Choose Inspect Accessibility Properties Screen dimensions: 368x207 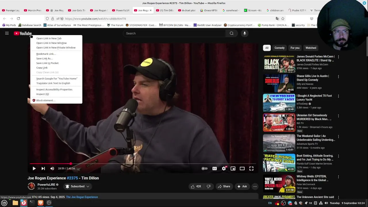click(56, 89)
